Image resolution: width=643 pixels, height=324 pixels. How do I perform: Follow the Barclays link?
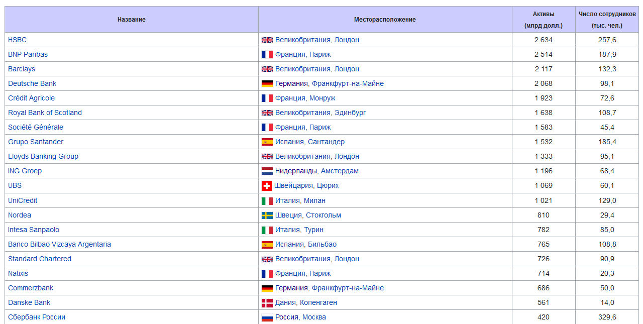click(22, 69)
